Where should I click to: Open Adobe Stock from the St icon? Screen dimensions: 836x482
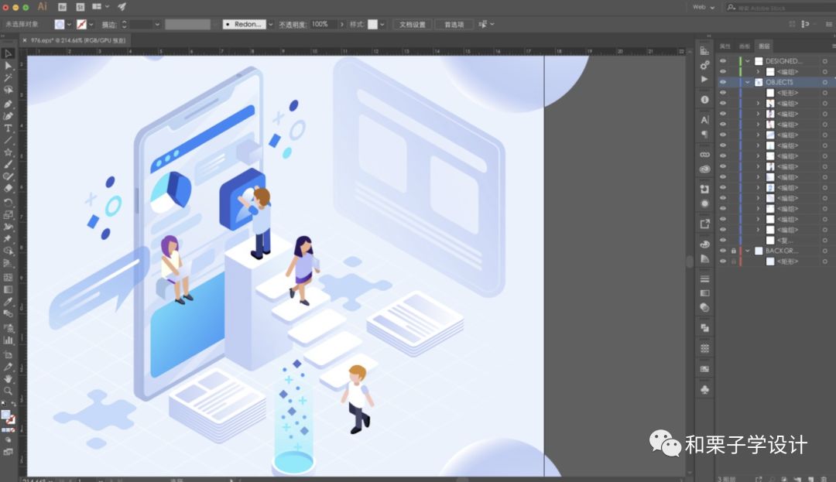point(80,7)
